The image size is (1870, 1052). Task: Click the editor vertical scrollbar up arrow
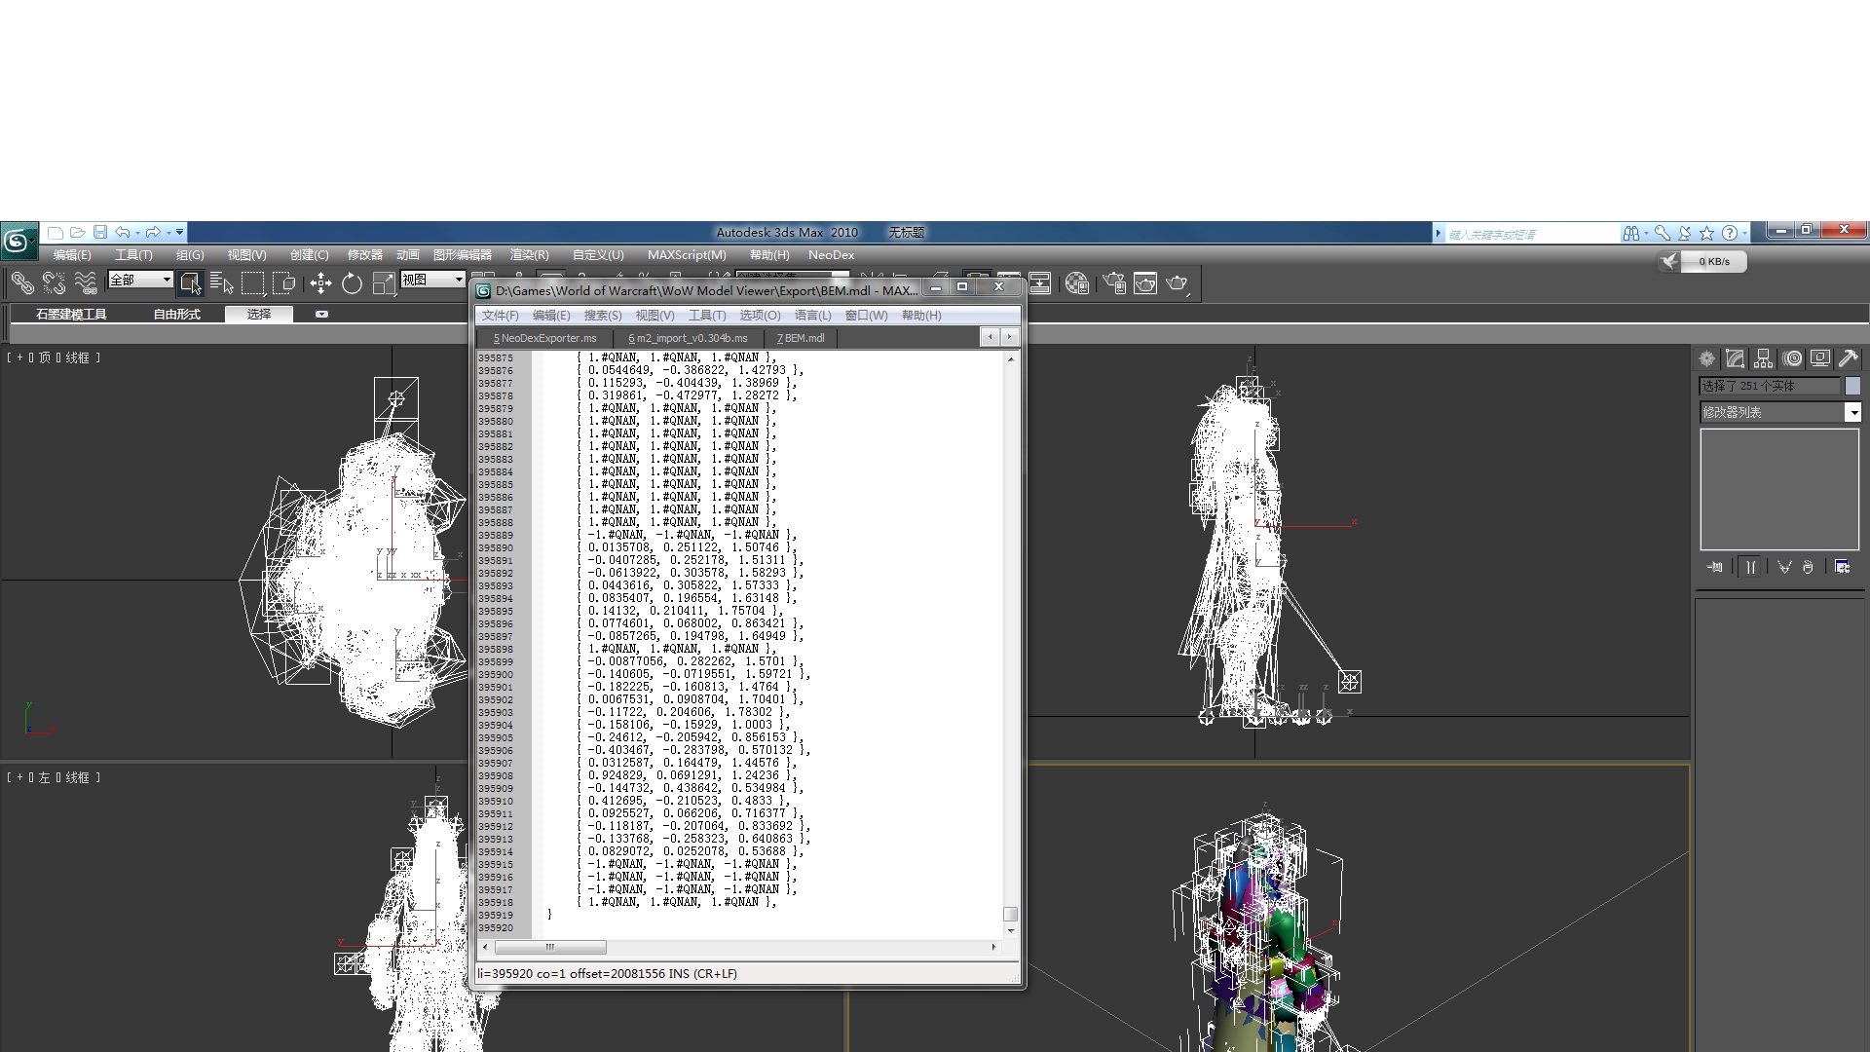tap(1010, 359)
